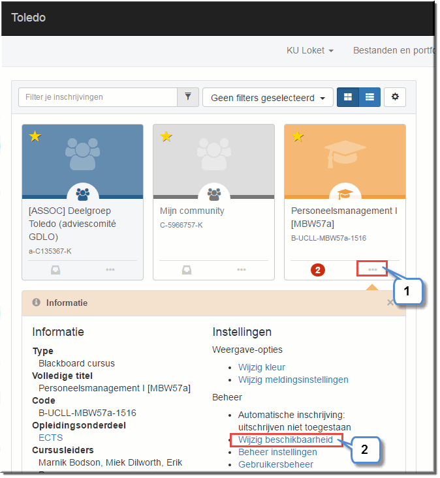Select the code text B-UCLL-MBW57a-1516 under Code
The height and width of the screenshot is (478, 440).
click(87, 413)
